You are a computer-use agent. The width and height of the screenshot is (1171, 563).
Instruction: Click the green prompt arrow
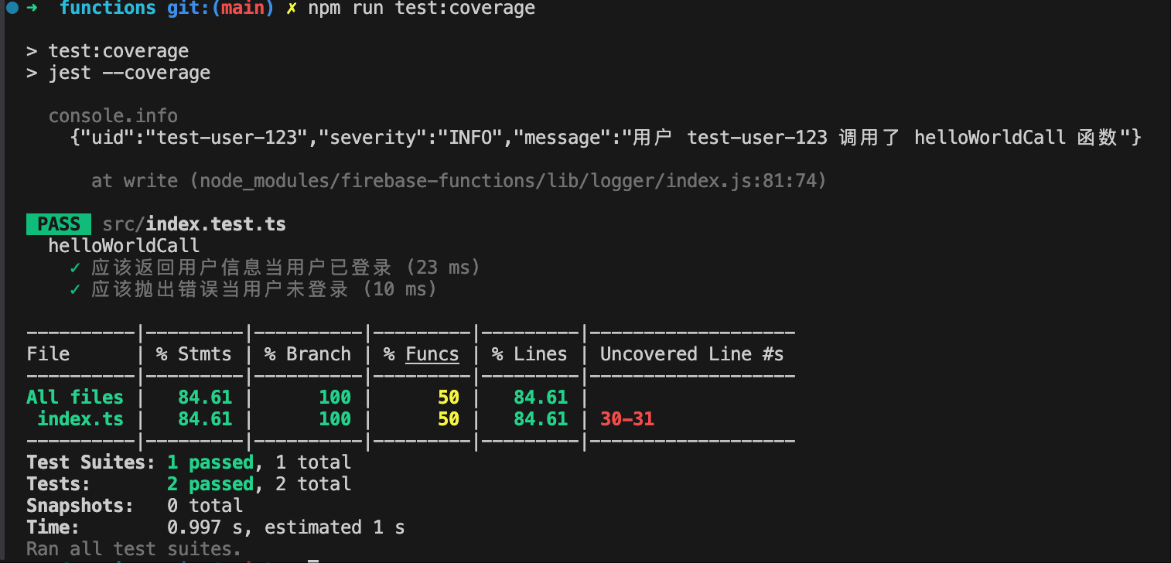coord(32,9)
